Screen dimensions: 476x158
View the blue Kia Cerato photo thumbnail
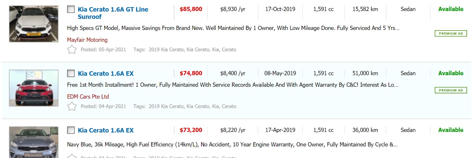pyautogui.click(x=34, y=142)
